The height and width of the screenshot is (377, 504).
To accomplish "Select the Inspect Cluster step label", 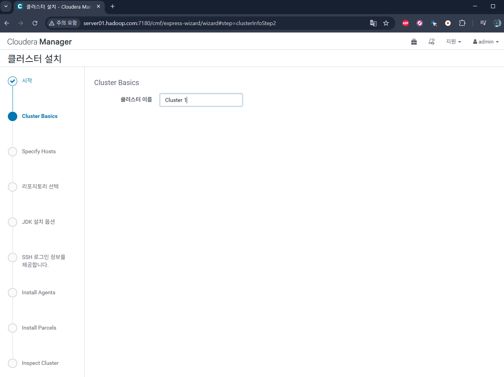I will 40,363.
